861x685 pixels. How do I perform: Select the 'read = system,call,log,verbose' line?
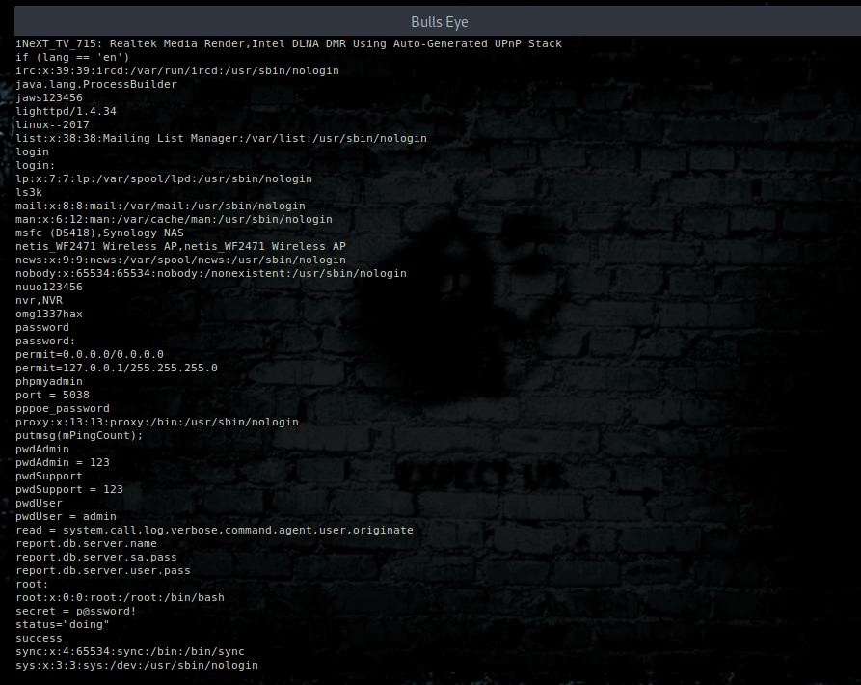pos(214,530)
